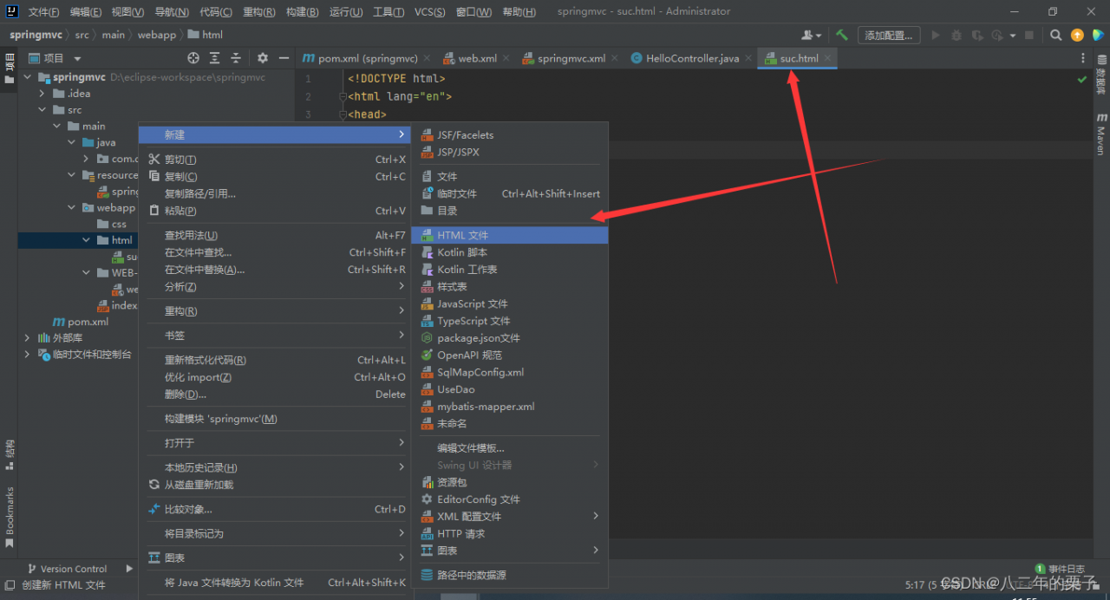Viewport: 1110px width, 600px height.
Task: Select EditorConfig 文件 entry
Action: pyautogui.click(x=510, y=499)
